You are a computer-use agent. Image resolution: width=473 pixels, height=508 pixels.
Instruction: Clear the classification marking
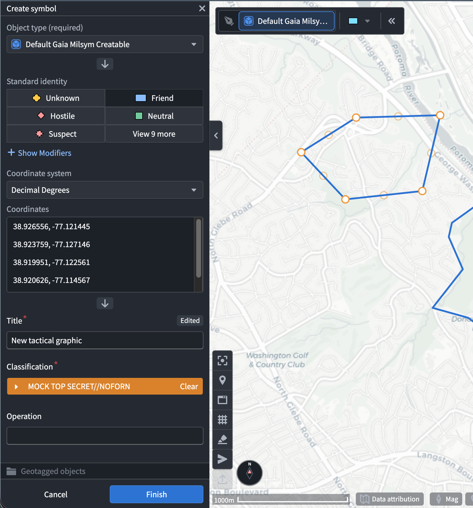coord(189,387)
